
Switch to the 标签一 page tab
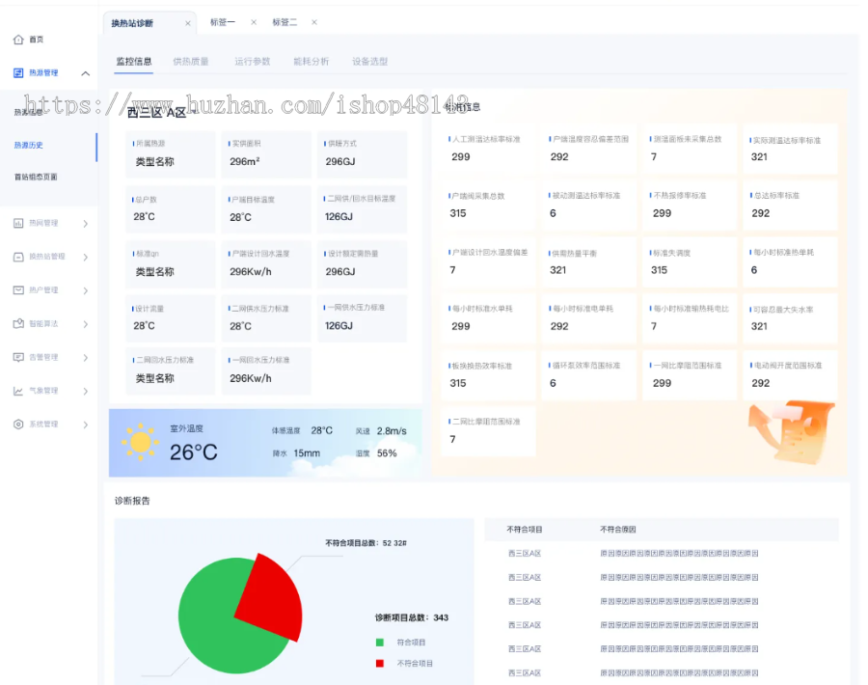pyautogui.click(x=223, y=22)
